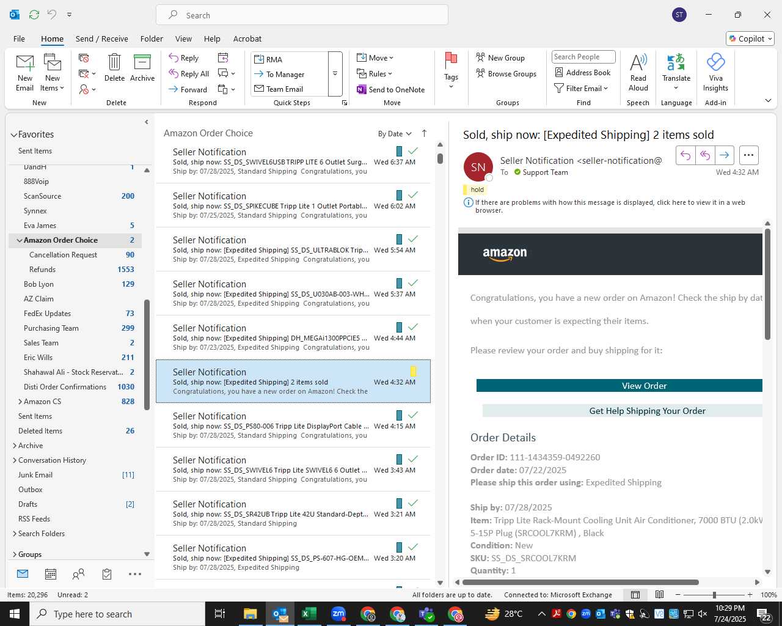This screenshot has height=626, width=782.
Task: Click yellow category swatch on selected email
Action: 413,371
